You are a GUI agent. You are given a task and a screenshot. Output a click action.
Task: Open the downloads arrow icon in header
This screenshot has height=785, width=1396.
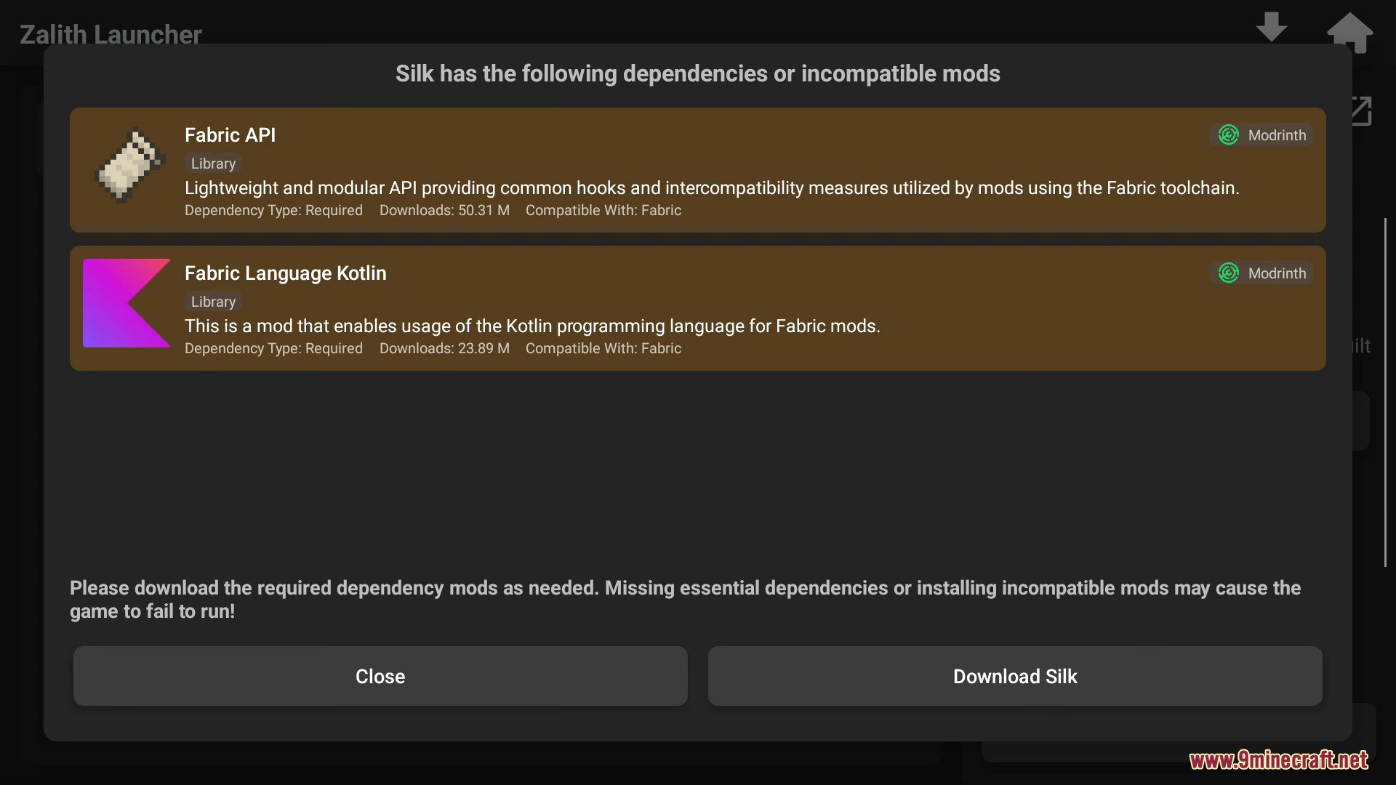pyautogui.click(x=1271, y=27)
